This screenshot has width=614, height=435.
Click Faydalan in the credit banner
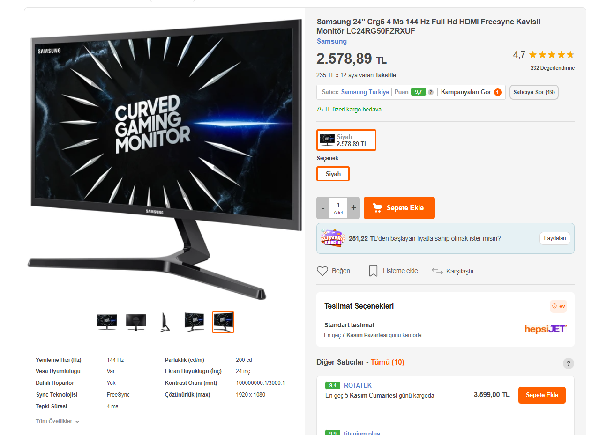[555, 238]
